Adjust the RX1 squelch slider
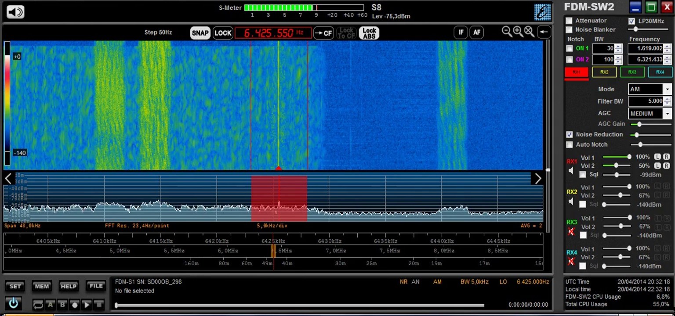 (617, 175)
